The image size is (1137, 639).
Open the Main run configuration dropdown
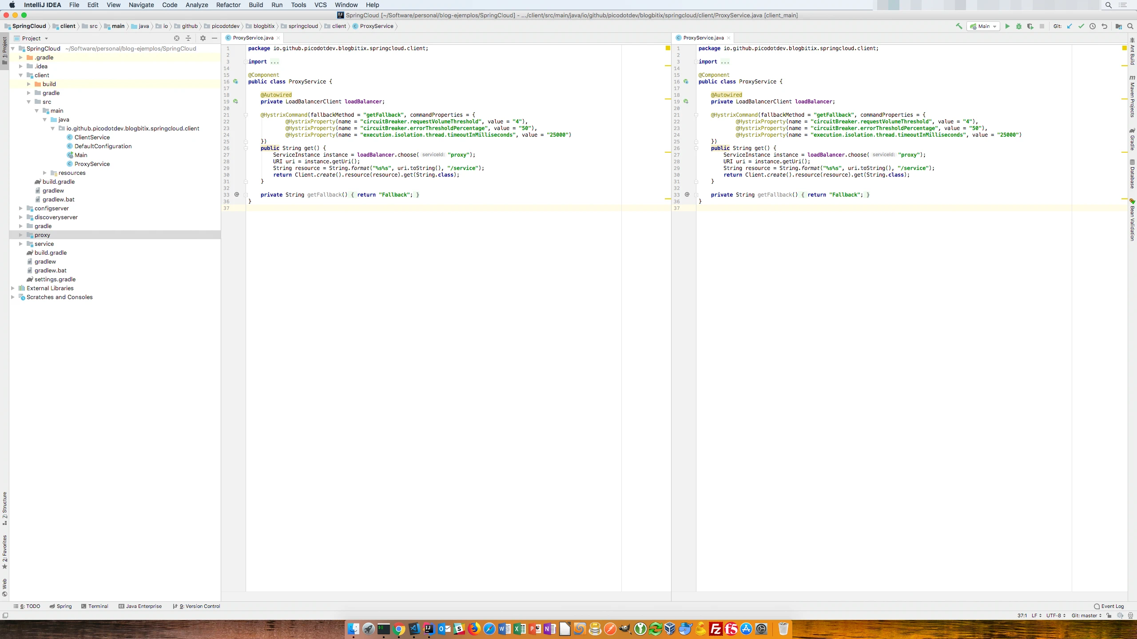click(983, 26)
